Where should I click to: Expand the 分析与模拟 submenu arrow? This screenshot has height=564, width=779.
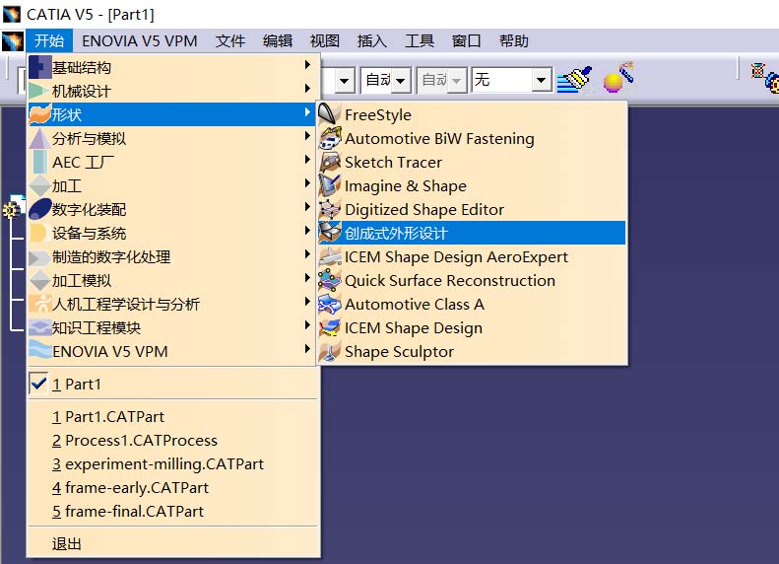[307, 138]
